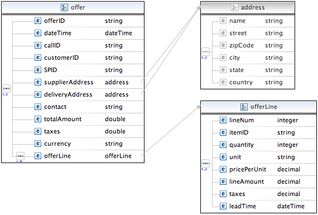The image size is (318, 215).
Task: Click the string type of street
Action: click(274, 34)
